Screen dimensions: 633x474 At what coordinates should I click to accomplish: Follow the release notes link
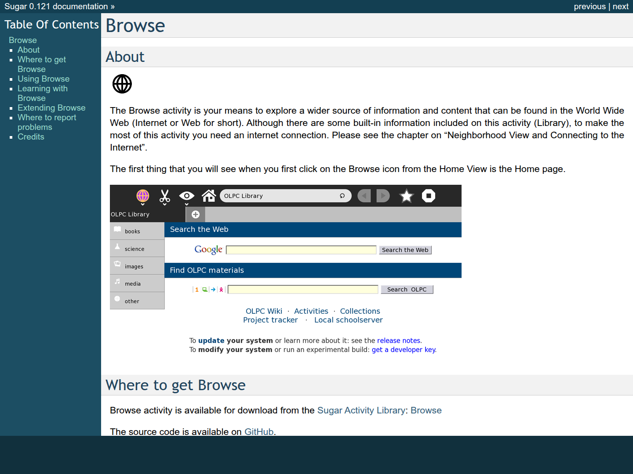tap(399, 341)
